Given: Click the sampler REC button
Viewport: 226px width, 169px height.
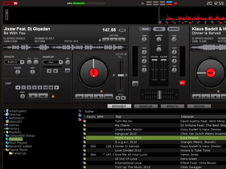Looking at the screenshot, I should (x=68, y=70).
